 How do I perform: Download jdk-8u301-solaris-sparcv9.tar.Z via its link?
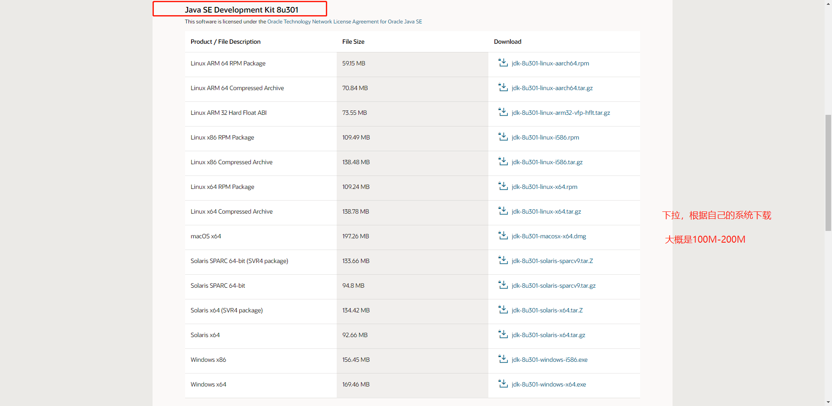point(552,261)
